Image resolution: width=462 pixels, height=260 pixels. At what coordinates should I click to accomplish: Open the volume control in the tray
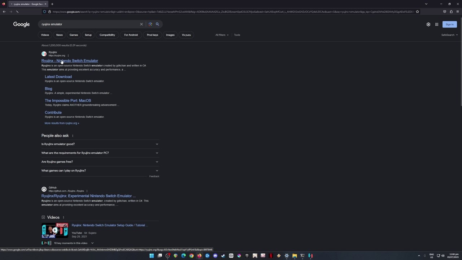(x=443, y=256)
